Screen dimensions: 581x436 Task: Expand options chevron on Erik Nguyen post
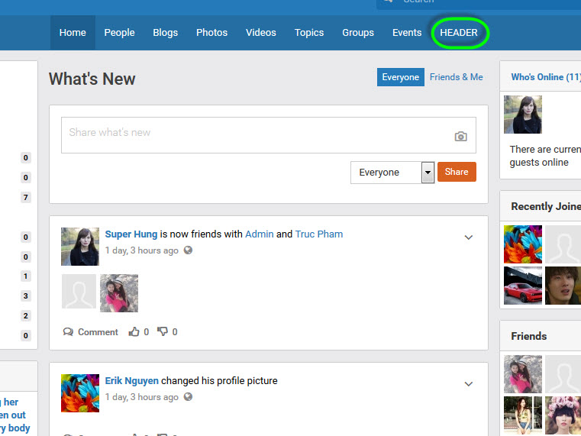tap(469, 384)
